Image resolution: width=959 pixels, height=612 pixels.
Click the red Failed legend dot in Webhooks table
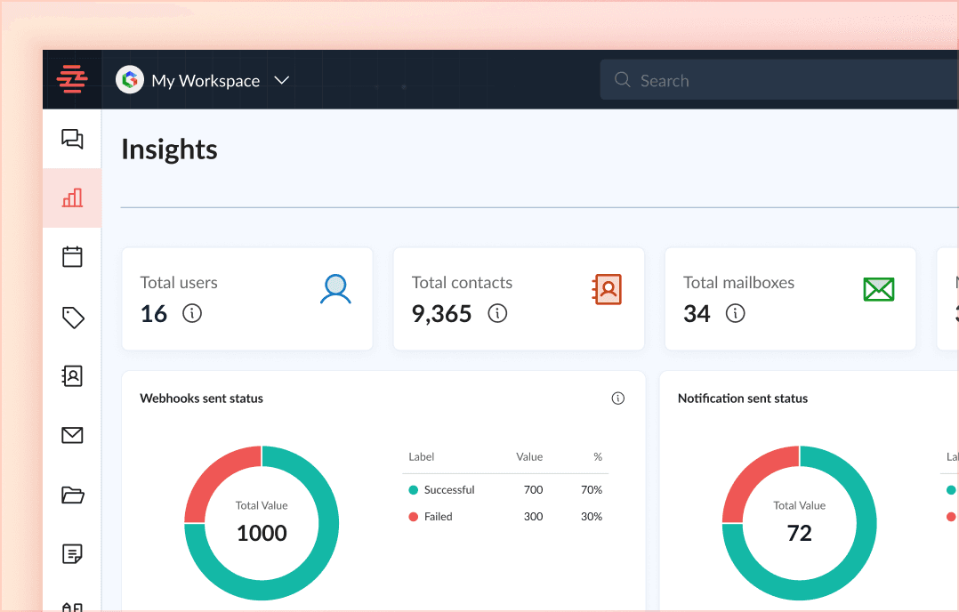[x=414, y=517]
